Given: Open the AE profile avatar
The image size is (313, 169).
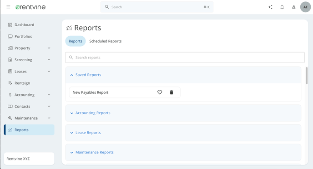Looking at the screenshot, I should tap(305, 7).
